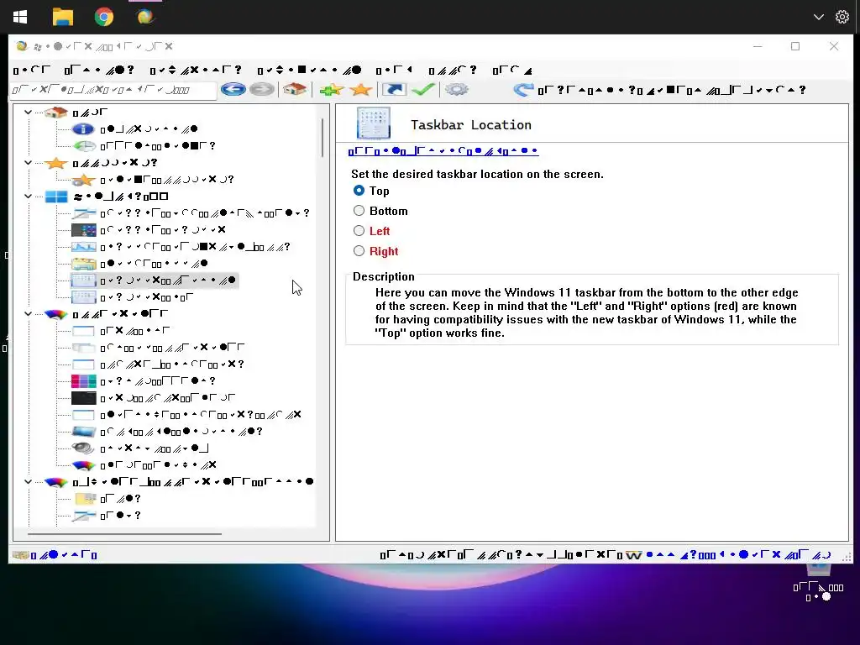The image size is (860, 645).
Task: Click the blue back arrow in the toolbar
Action: [x=233, y=89]
